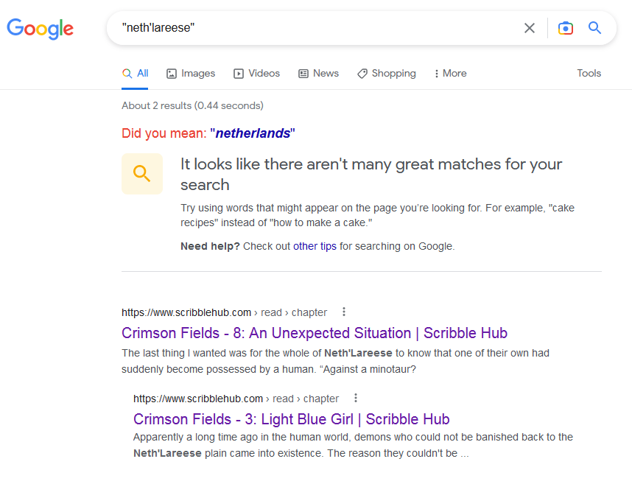Select the All results tab
This screenshot has width=632, height=484.
pyautogui.click(x=136, y=73)
